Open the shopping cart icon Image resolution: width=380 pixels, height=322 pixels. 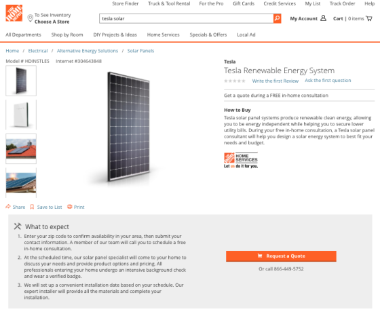click(x=369, y=18)
